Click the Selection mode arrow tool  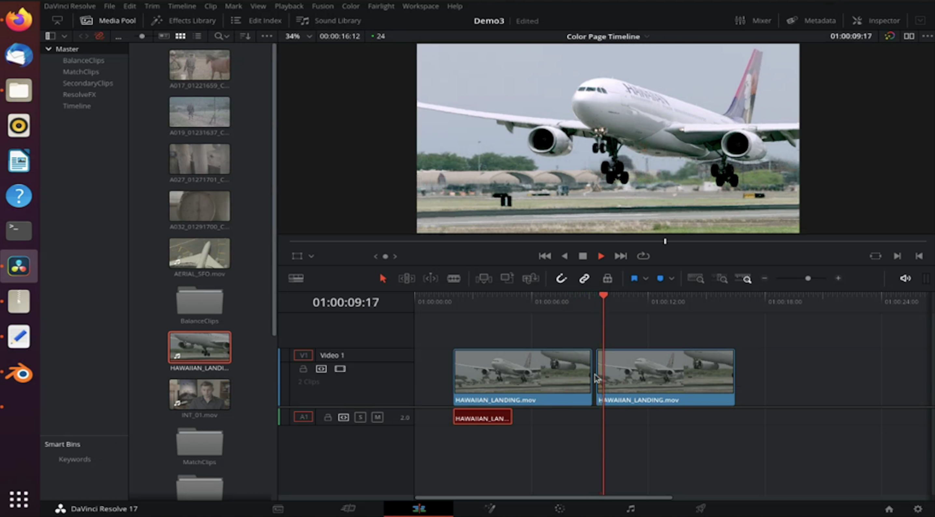[383, 278]
